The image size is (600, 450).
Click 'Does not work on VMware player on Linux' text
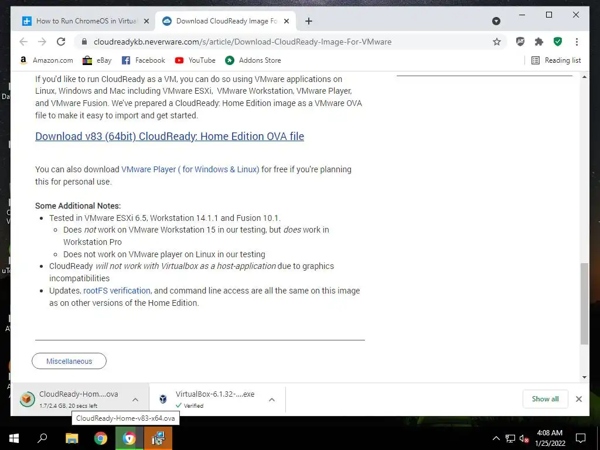[164, 254]
